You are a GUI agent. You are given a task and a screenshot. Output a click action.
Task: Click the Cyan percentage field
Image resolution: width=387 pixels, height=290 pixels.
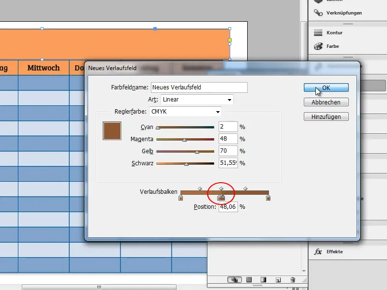[228, 127]
